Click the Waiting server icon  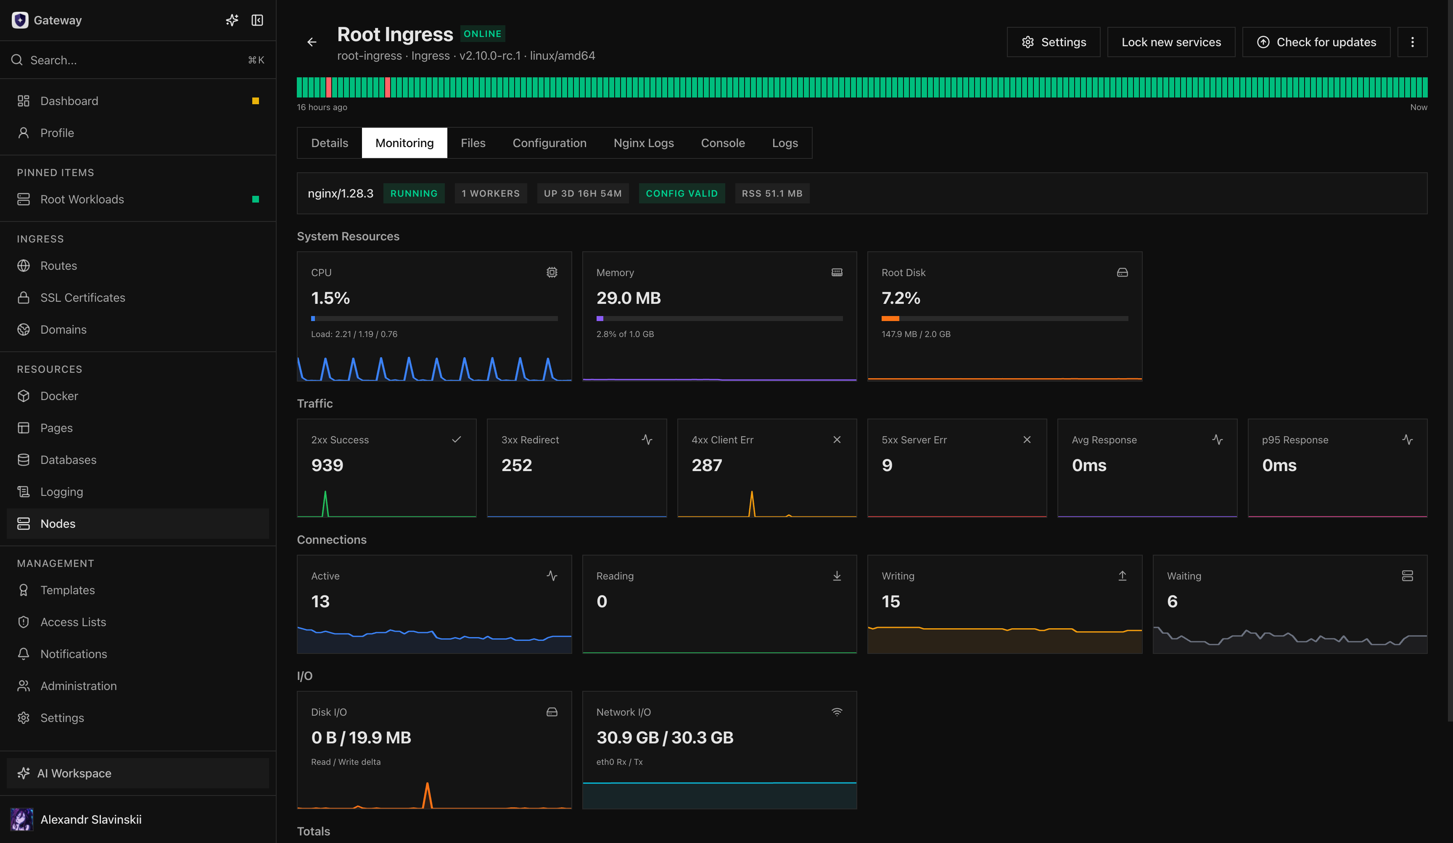[1408, 576]
